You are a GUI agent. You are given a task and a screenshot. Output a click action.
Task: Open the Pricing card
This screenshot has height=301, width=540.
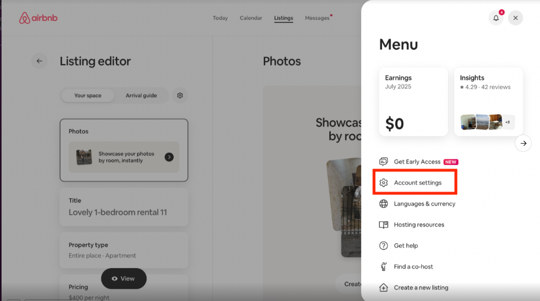(x=124, y=288)
